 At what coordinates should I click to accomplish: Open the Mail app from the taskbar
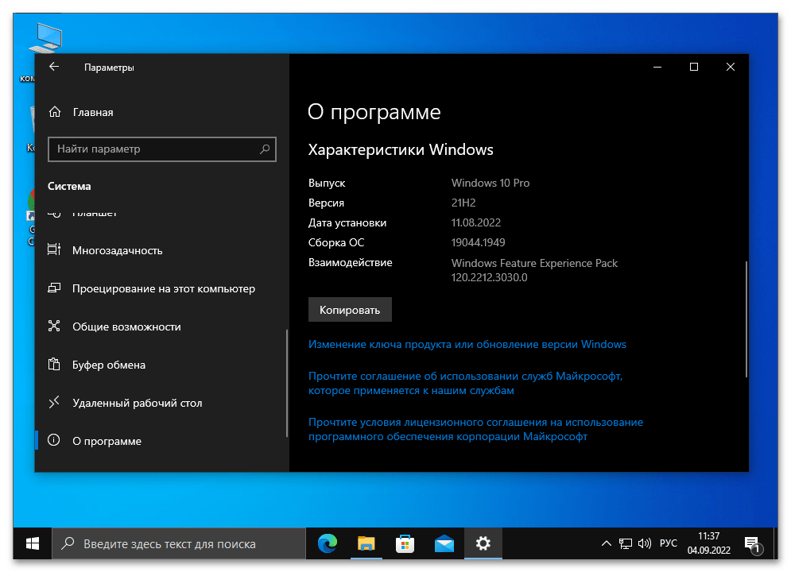click(x=444, y=544)
